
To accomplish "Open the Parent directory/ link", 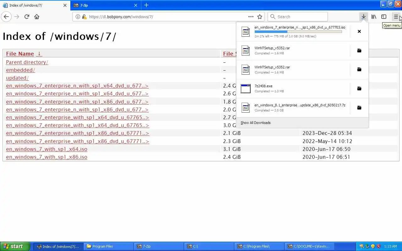I will click(27, 62).
